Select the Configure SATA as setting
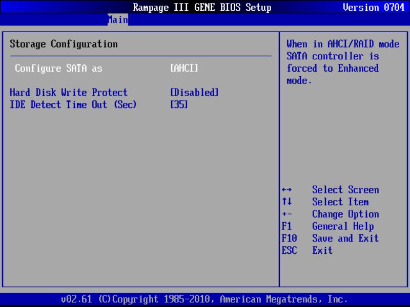This screenshot has width=410, height=307. coord(58,69)
